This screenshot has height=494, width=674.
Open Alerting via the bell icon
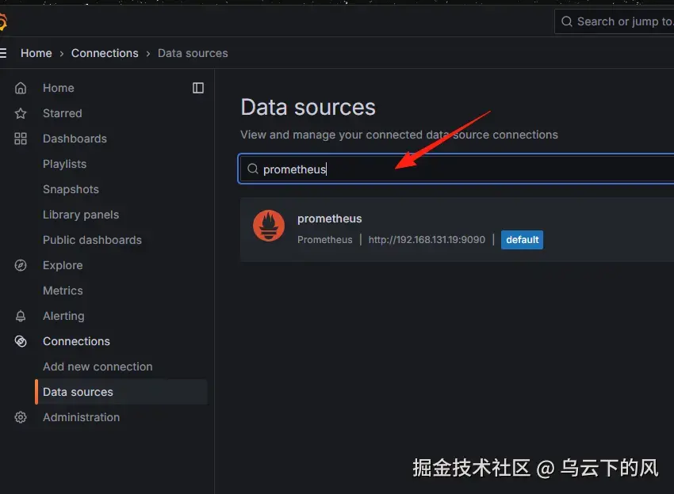(21, 315)
